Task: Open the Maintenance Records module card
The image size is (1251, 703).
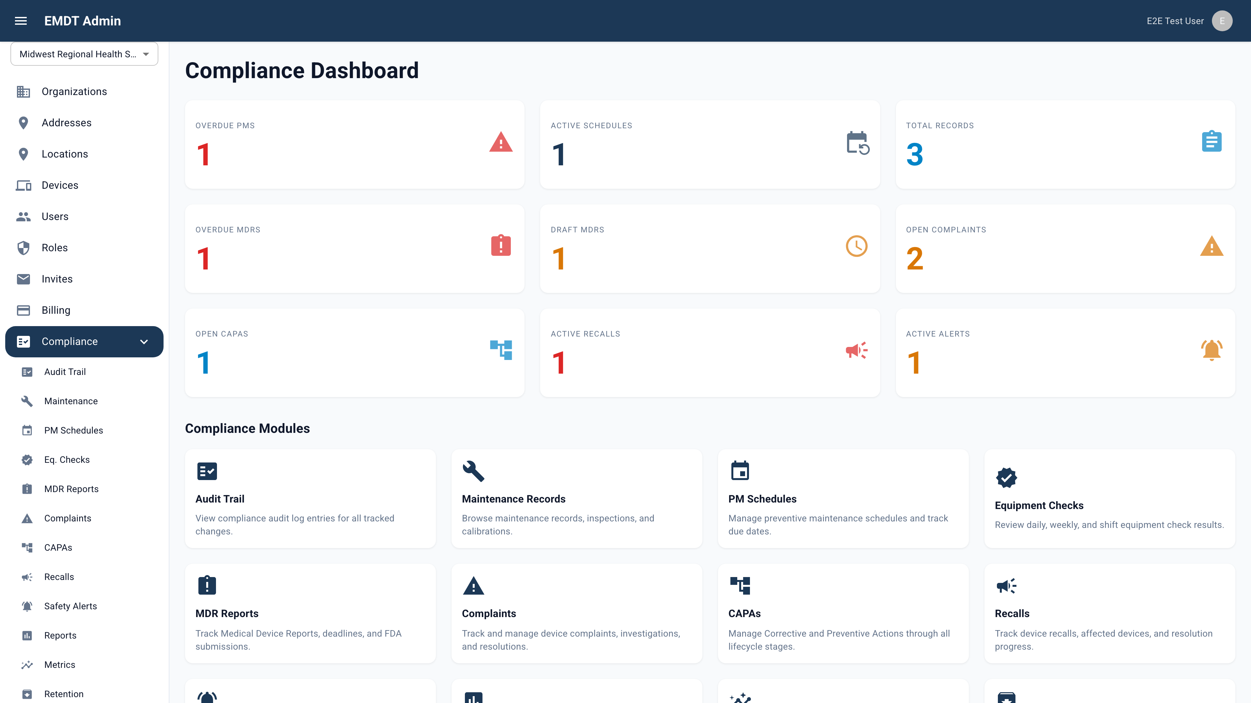Action: (577, 499)
